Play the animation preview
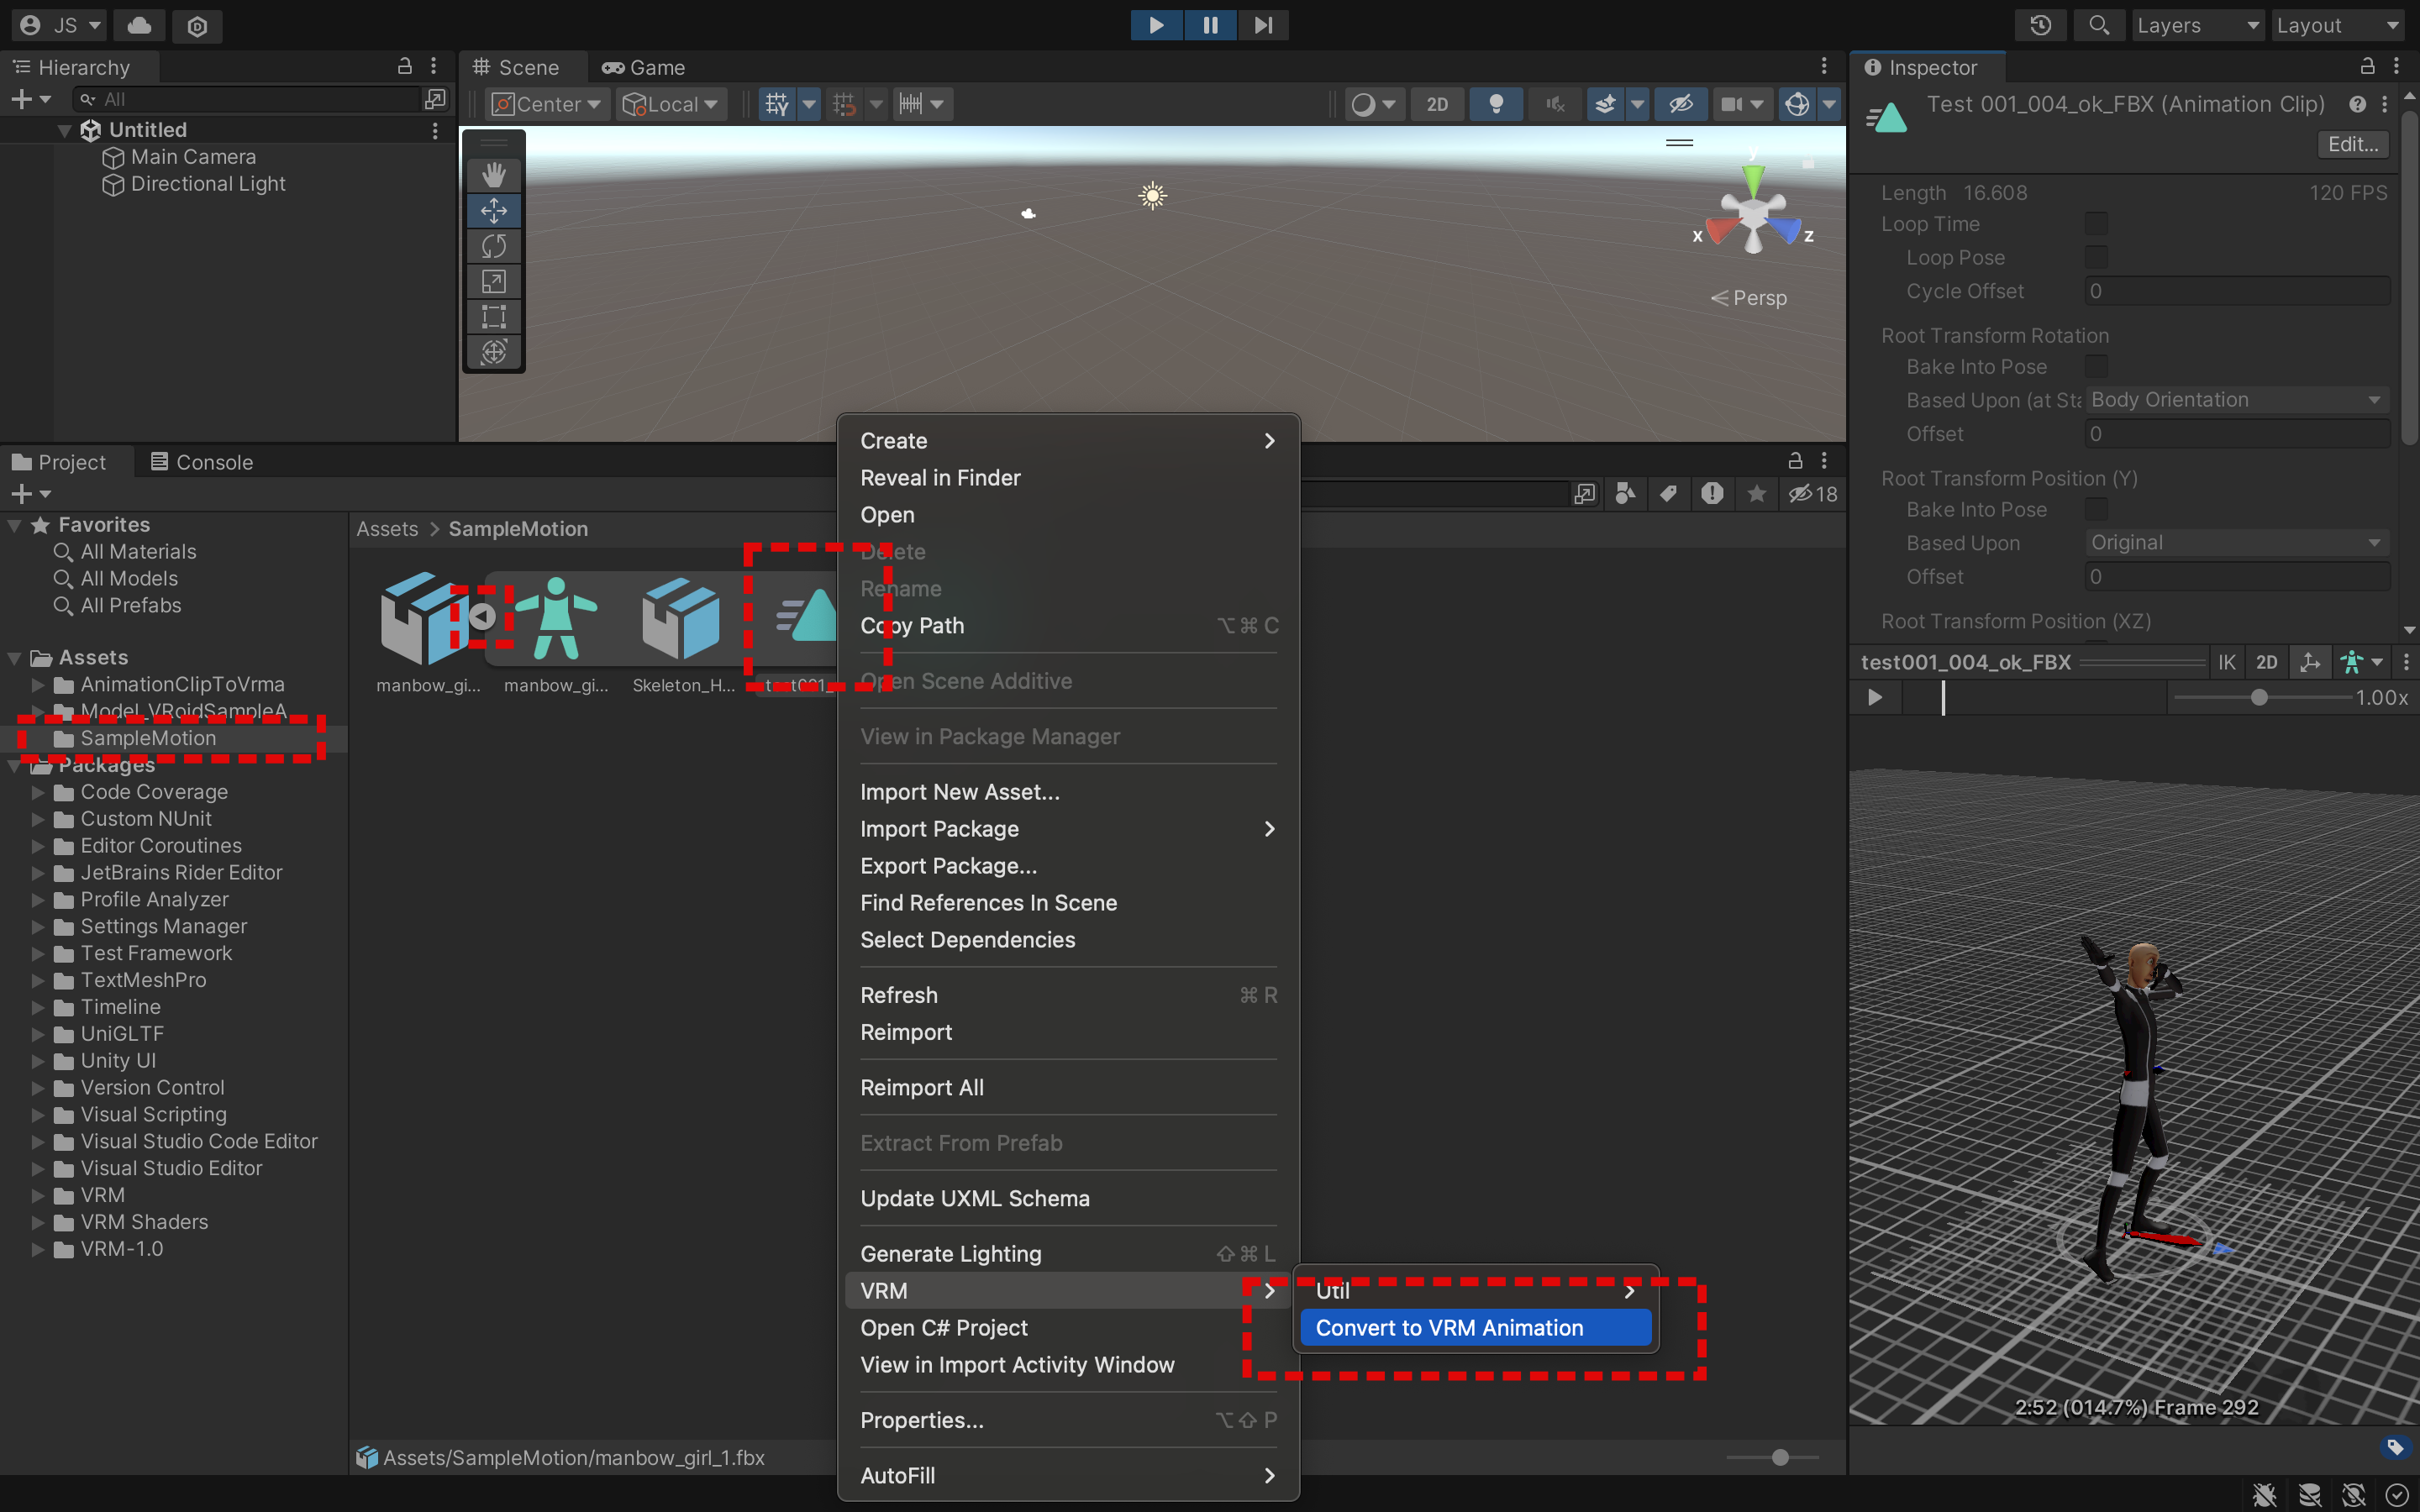This screenshot has width=2420, height=1512. point(1875,697)
